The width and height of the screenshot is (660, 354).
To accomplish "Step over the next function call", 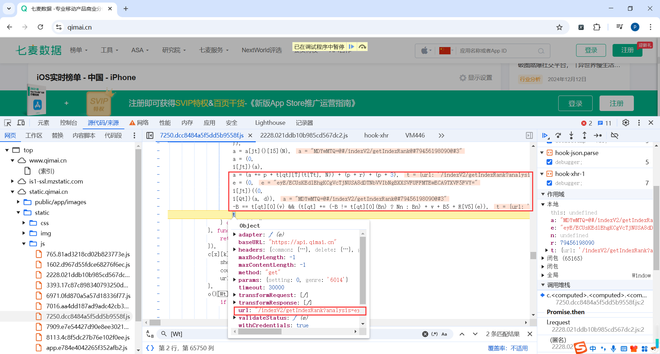I will pos(558,135).
